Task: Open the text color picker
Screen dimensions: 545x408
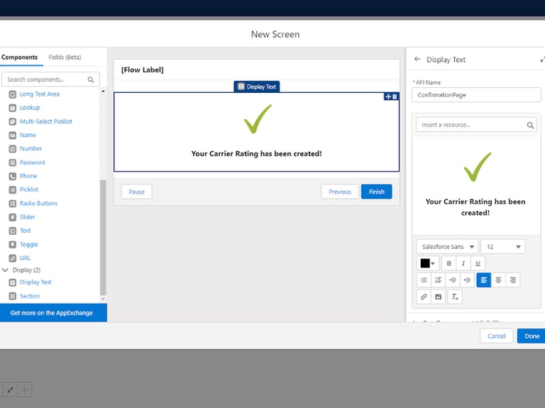Action: (x=427, y=263)
